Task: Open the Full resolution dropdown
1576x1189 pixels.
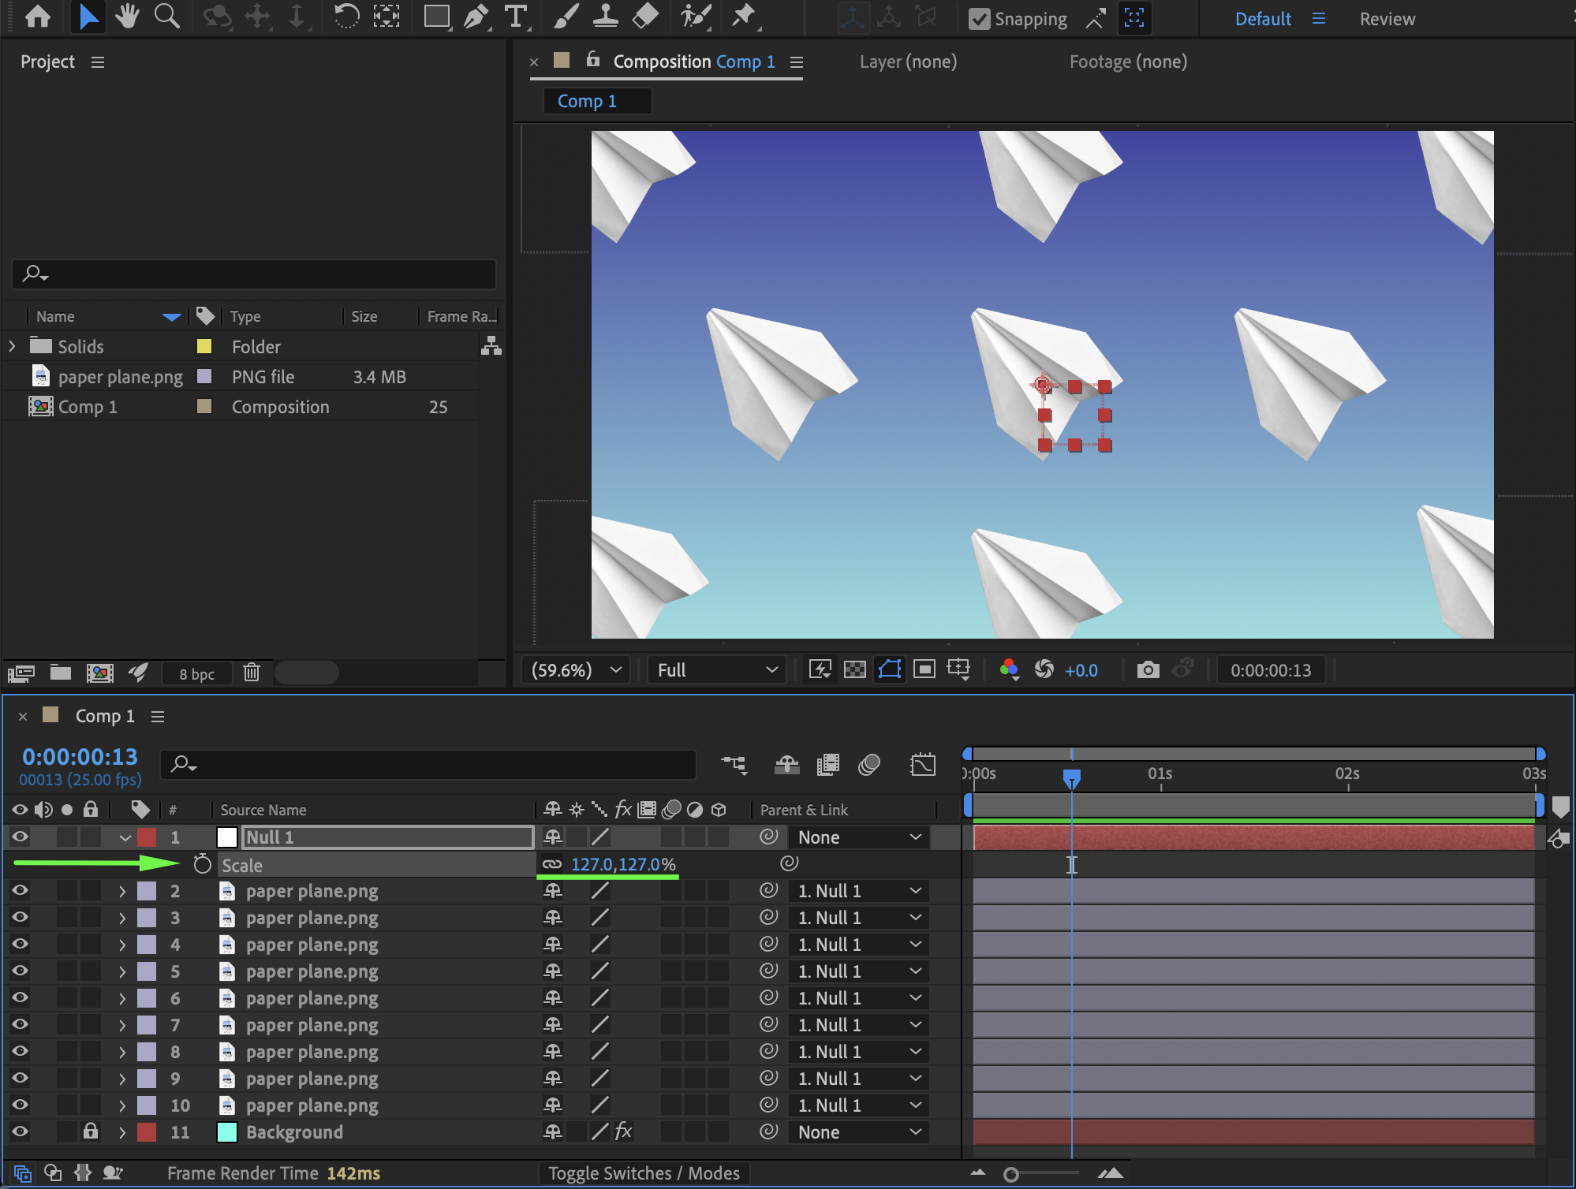Action: pos(716,670)
